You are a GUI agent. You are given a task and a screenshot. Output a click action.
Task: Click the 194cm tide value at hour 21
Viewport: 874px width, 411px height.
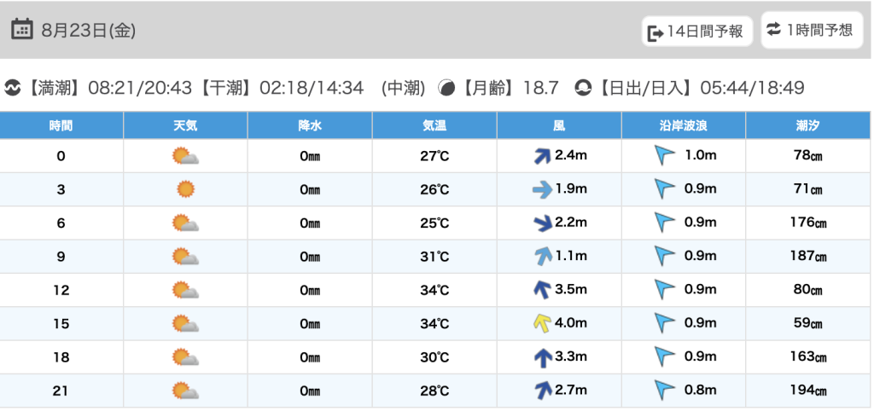pos(807,391)
